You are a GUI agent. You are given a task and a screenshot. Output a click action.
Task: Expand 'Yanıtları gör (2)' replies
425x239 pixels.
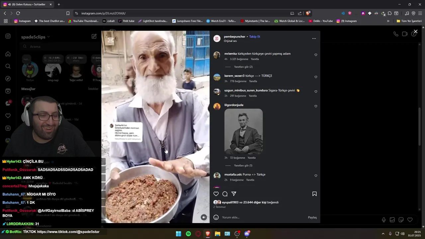pos(243,67)
